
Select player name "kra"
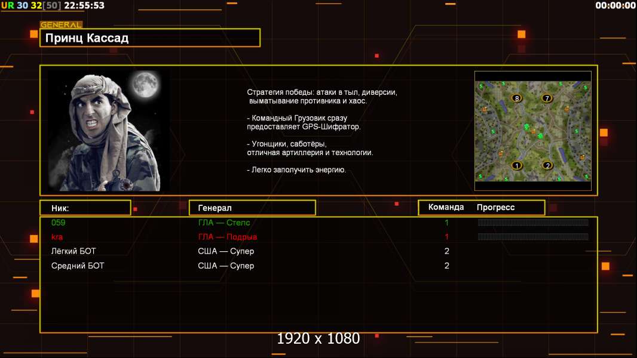coord(57,237)
